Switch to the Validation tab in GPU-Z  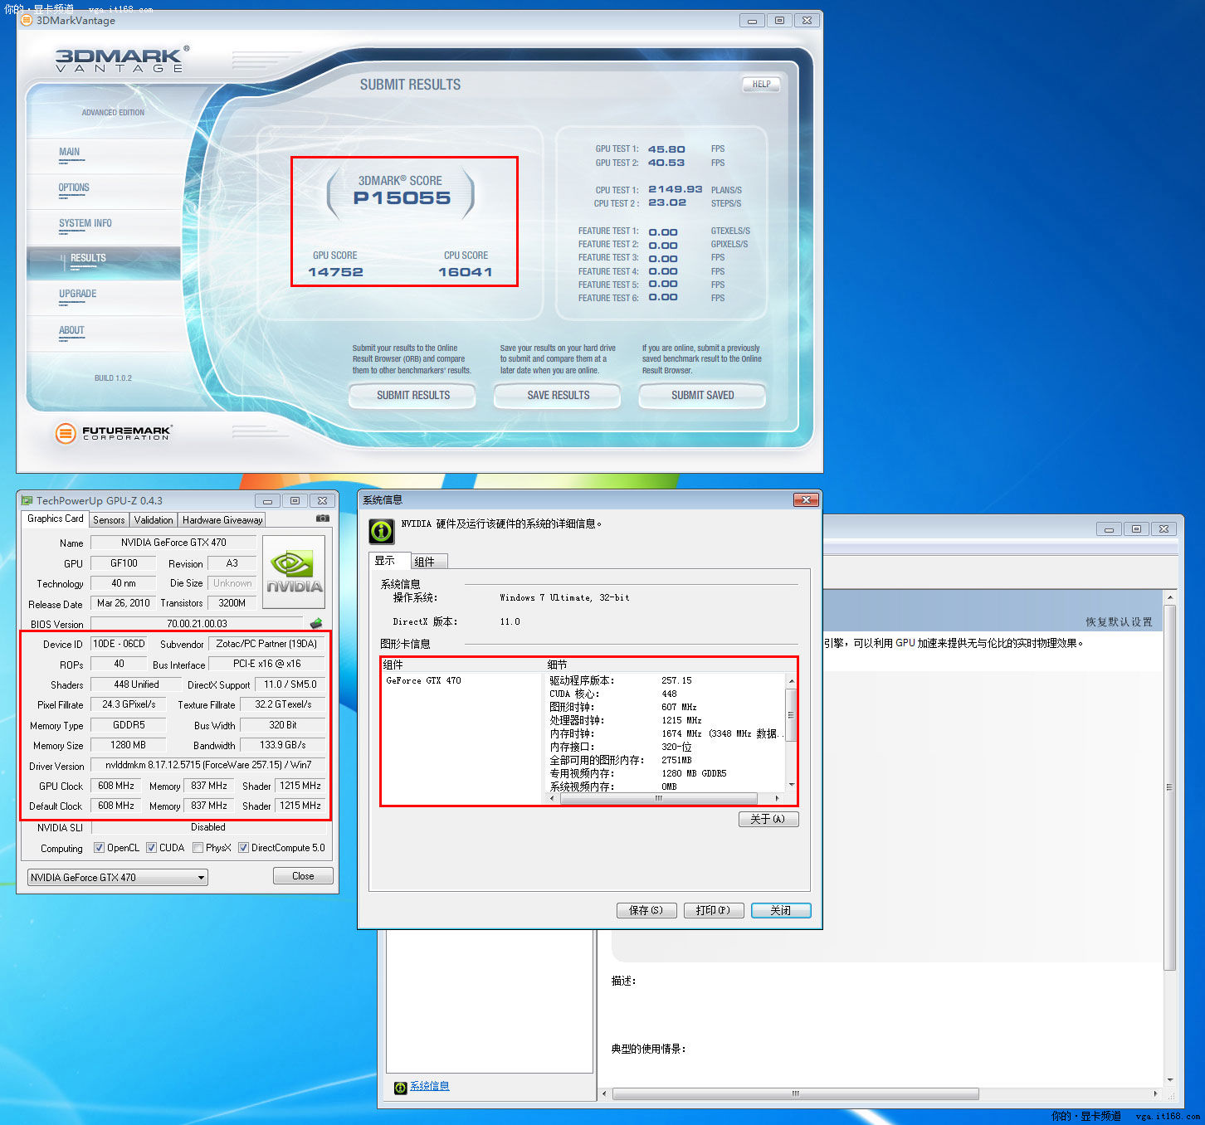pyautogui.click(x=154, y=520)
